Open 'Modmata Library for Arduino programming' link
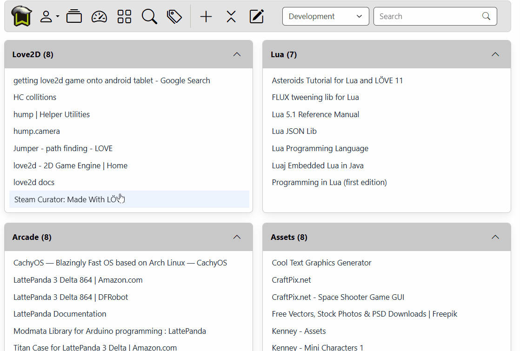Viewport: 520px width, 351px height. (109, 331)
